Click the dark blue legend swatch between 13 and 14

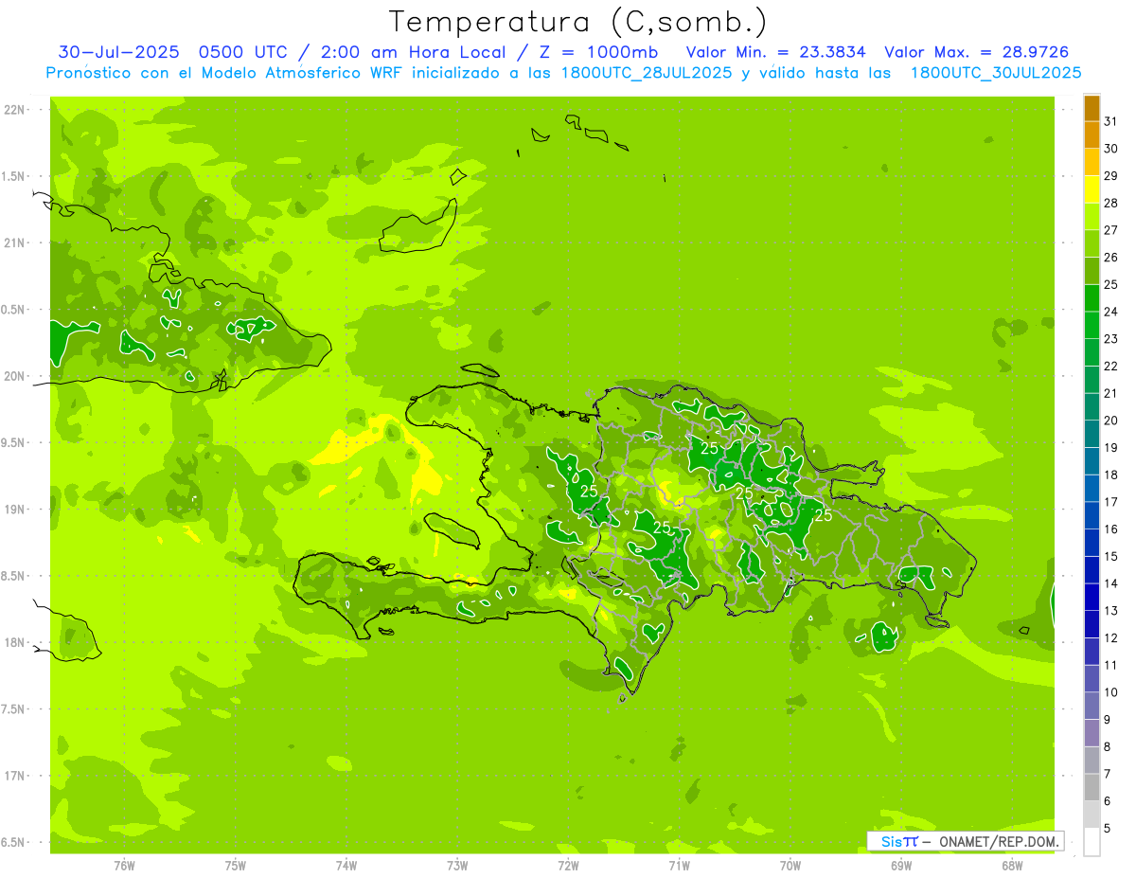coord(1092,598)
